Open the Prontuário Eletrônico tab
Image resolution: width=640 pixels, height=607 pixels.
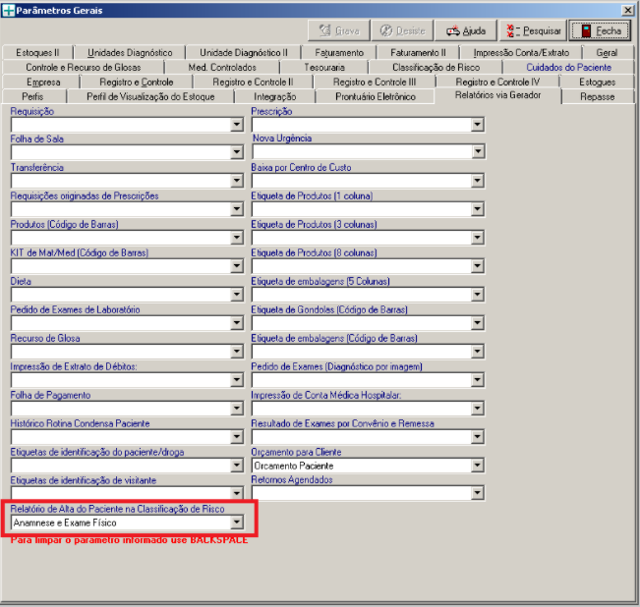coord(376,96)
